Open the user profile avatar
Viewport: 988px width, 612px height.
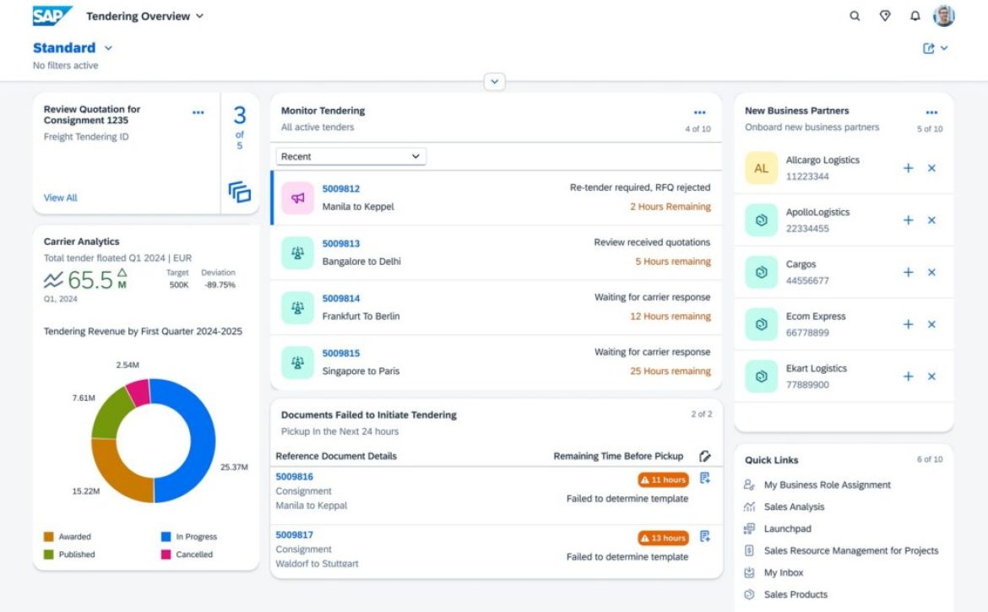pos(944,16)
